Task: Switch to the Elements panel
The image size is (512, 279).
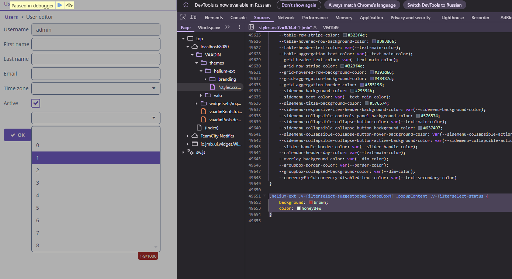Action: click(214, 18)
